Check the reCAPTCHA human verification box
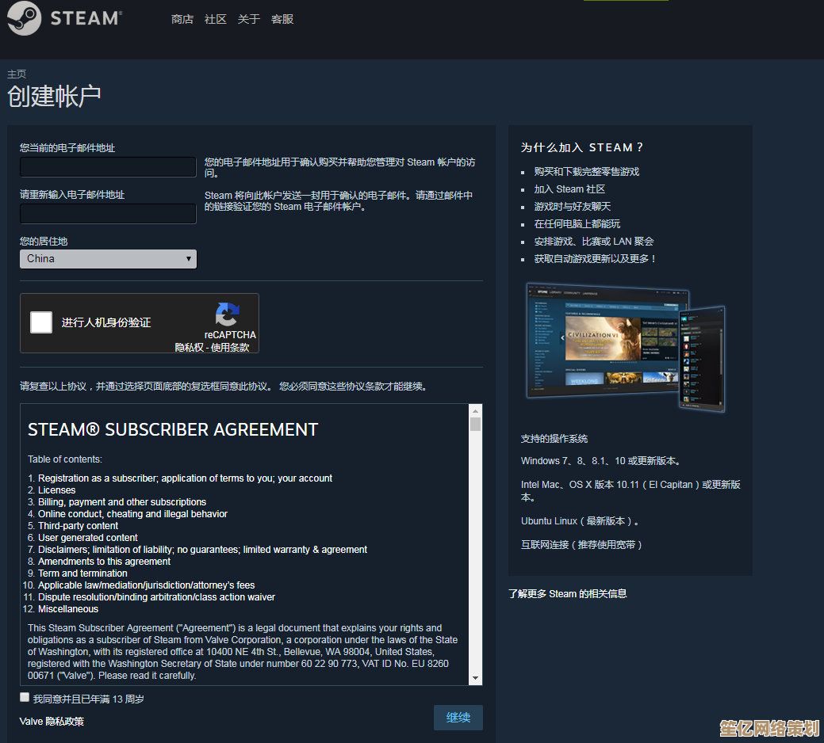 [x=41, y=322]
